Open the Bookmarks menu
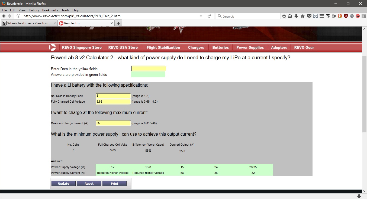This screenshot has width=367, height=199. [50, 10]
